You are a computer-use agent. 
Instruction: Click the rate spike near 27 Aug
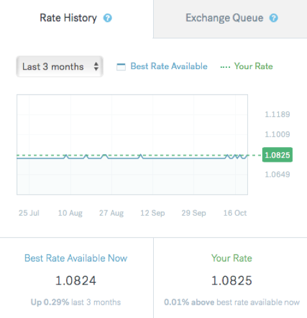click(x=104, y=156)
